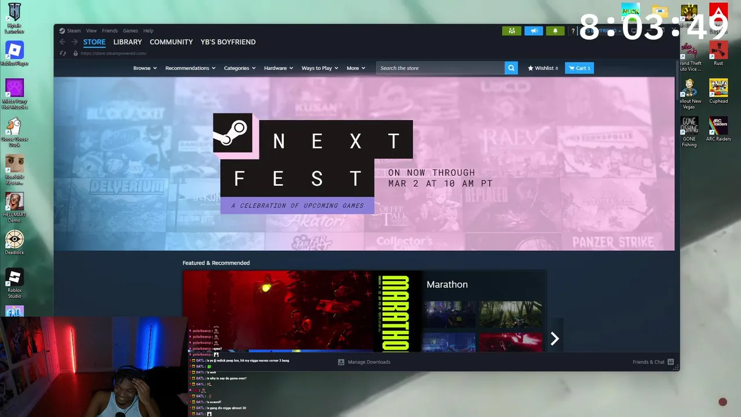Open the Friends menu
Screen dimensions: 741x417
pos(109,31)
